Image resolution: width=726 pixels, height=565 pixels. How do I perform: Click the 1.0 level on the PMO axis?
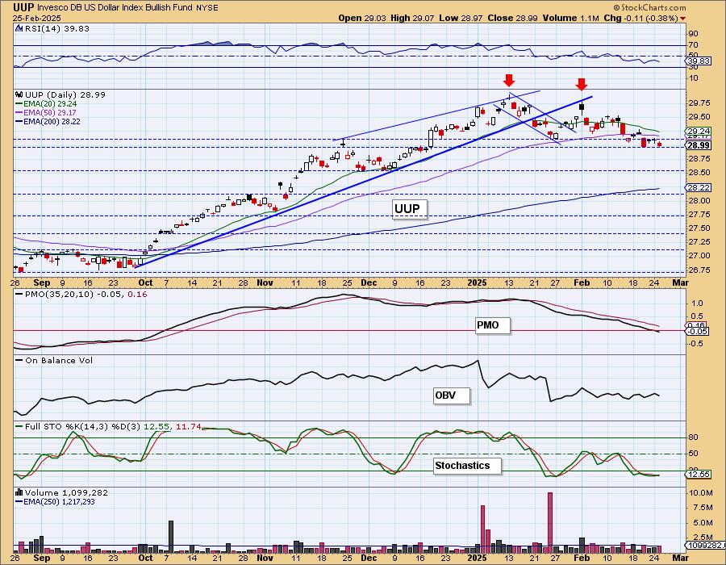pos(697,303)
